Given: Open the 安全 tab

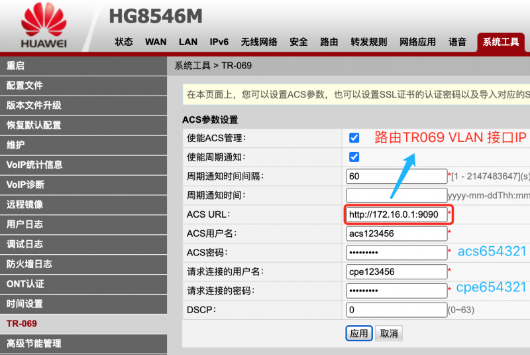Looking at the screenshot, I should 299,42.
